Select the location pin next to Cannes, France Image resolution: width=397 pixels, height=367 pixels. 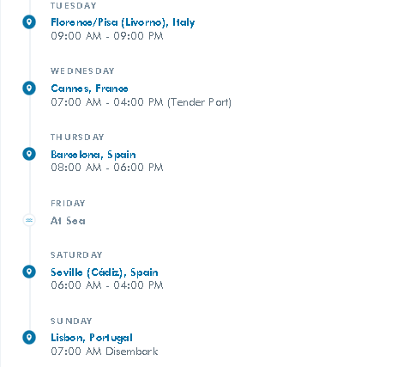click(29, 88)
